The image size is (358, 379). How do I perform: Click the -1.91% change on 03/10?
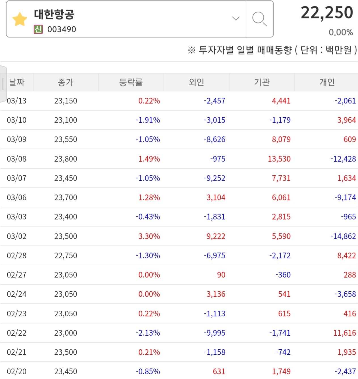tap(148, 120)
